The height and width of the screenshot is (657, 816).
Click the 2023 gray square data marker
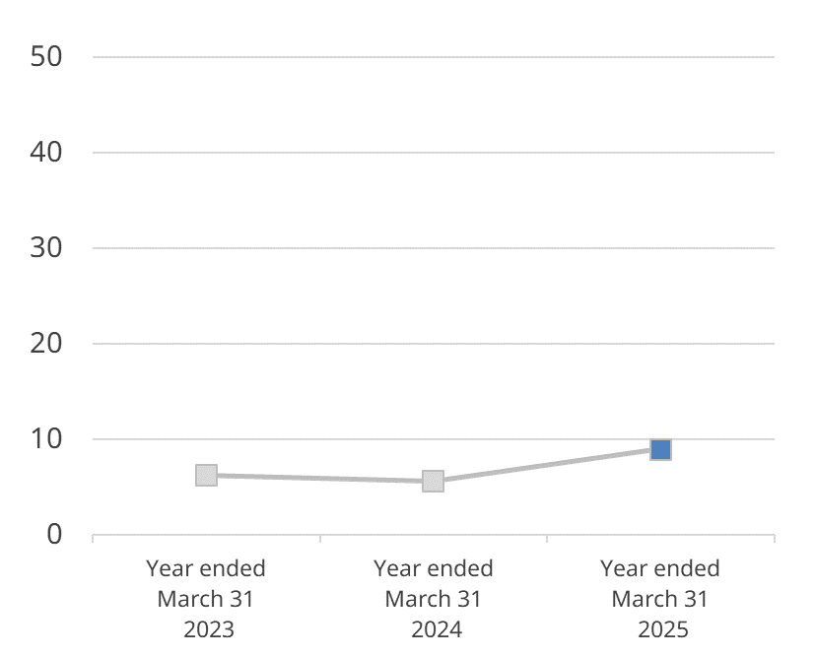click(x=207, y=476)
